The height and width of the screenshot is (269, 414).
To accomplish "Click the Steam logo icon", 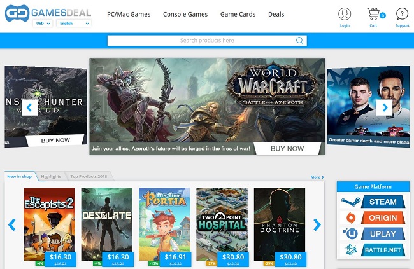I will coord(351,202).
